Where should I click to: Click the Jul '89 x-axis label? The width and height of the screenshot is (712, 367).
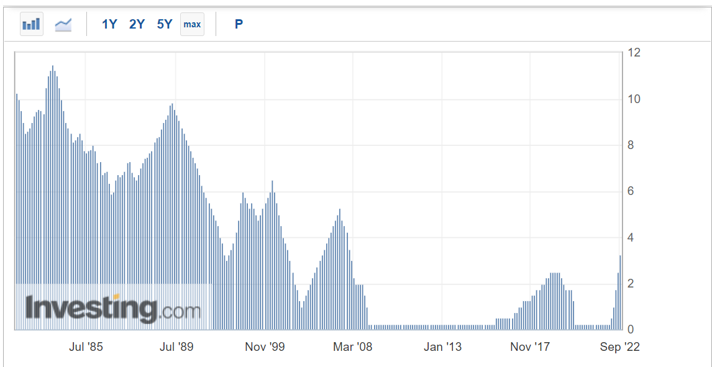point(176,347)
